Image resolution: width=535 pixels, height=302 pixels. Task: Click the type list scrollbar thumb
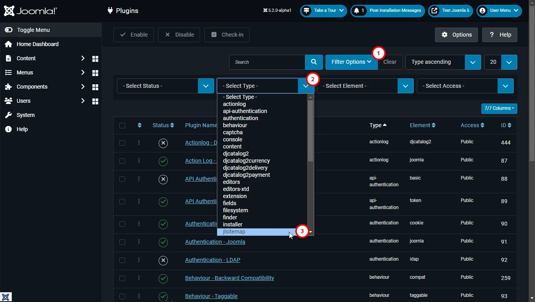pyautogui.click(x=310, y=131)
